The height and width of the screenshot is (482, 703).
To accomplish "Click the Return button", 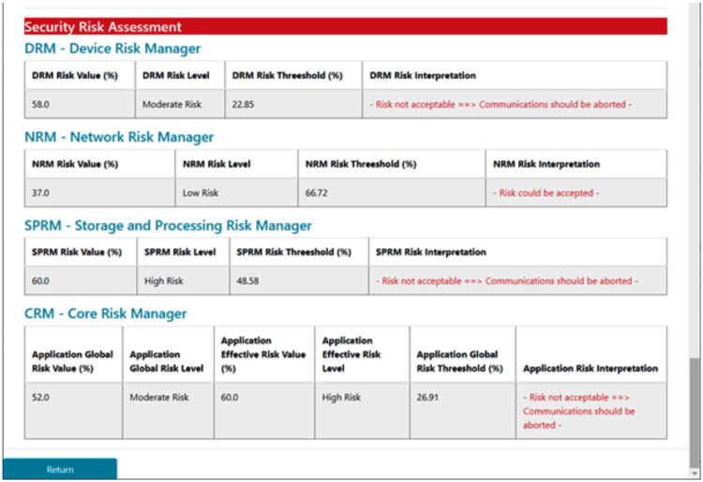I will [60, 469].
